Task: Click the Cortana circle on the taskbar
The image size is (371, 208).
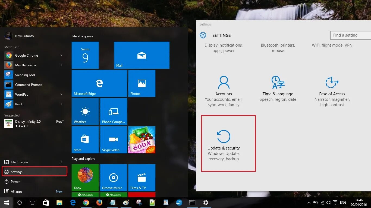Action: 20,203
